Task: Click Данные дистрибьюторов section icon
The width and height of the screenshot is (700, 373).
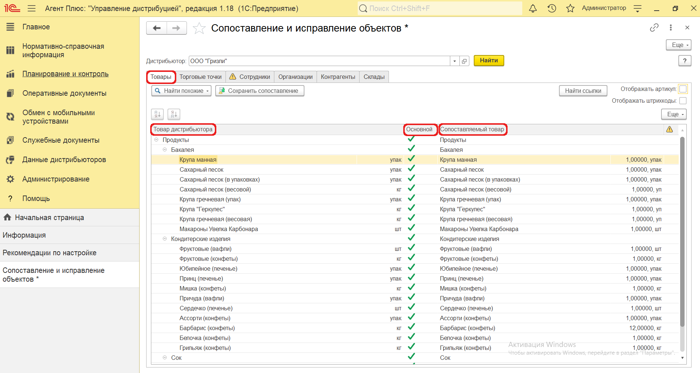Action: (x=10, y=160)
